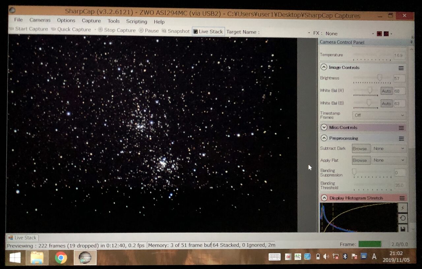Image resolution: width=422 pixels, height=269 pixels.
Task: Open Google Chrome from the taskbar
Action: [x=61, y=257]
